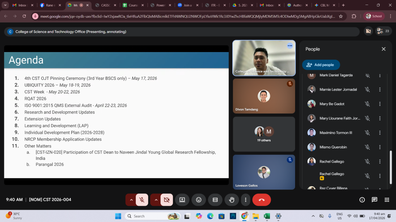Toggle the microphone mute button

coord(142,200)
